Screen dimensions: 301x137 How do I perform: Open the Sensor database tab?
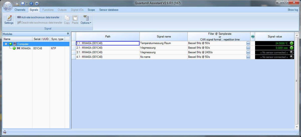click(109, 10)
